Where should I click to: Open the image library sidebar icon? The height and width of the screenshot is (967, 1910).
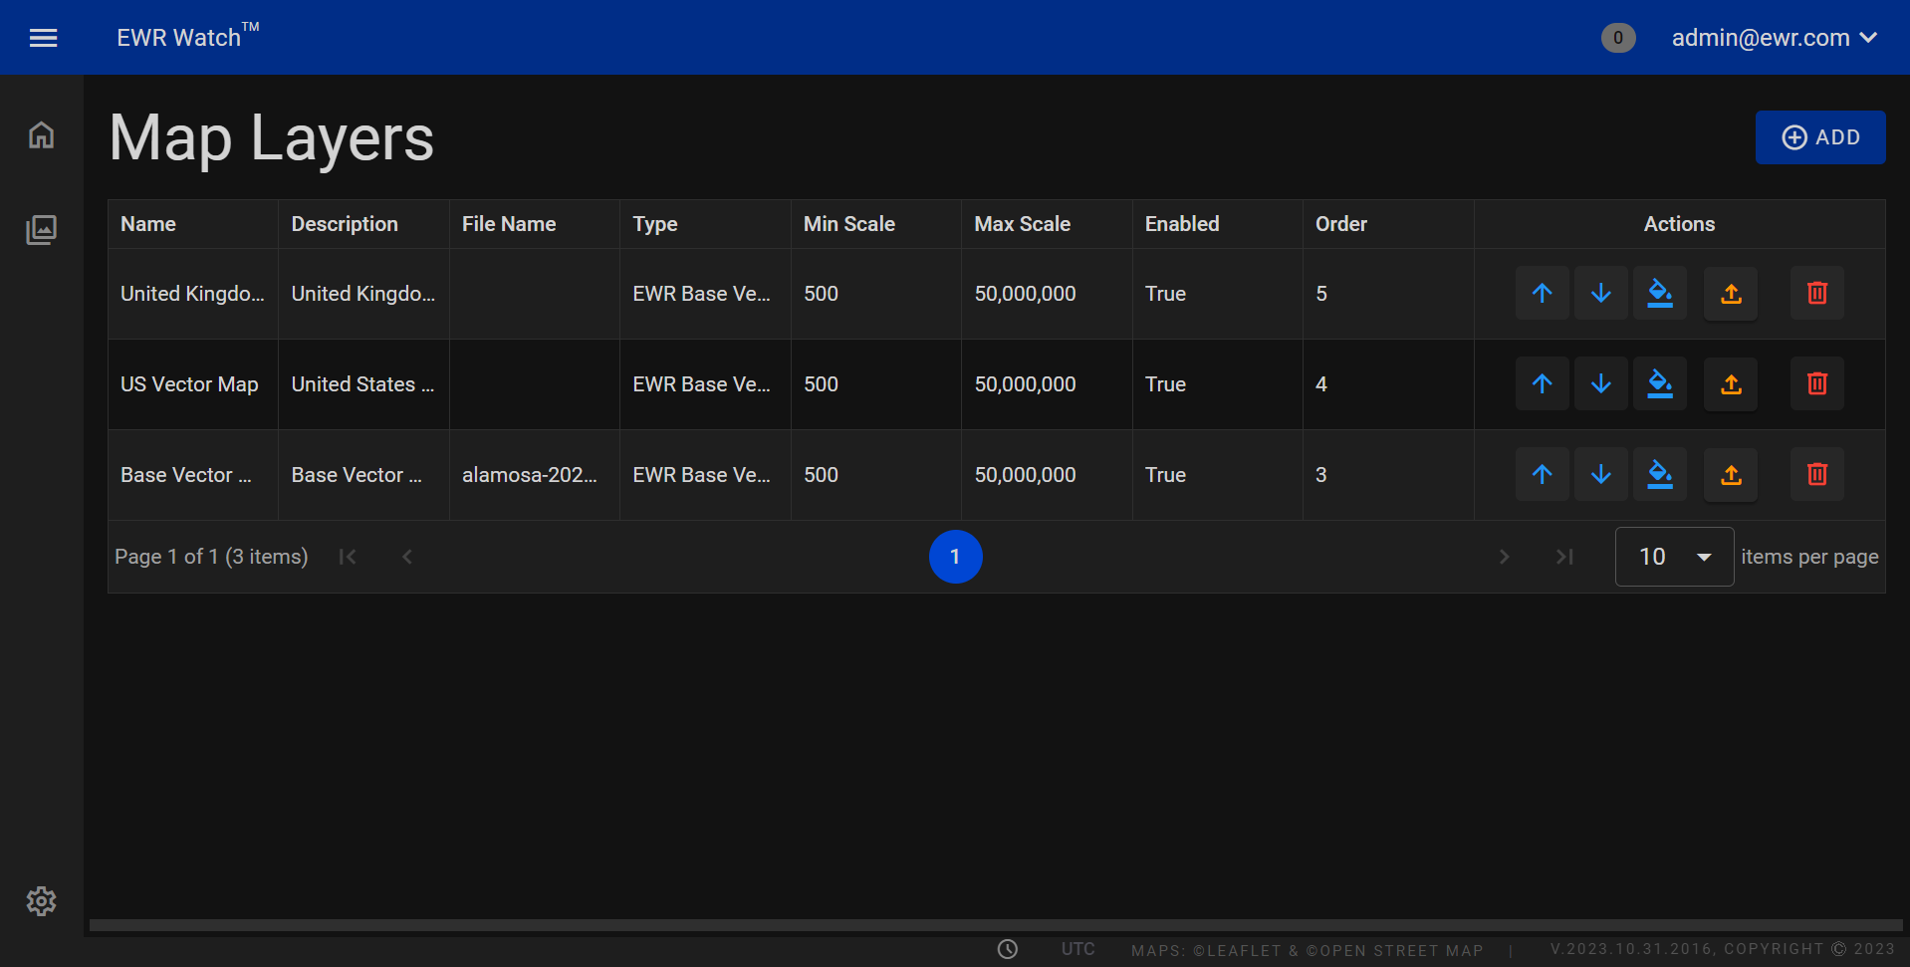pyautogui.click(x=41, y=230)
